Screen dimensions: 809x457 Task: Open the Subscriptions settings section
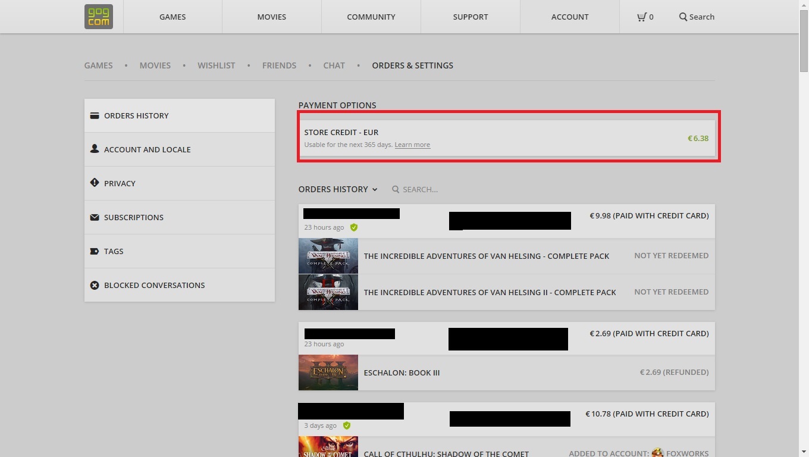(180, 217)
